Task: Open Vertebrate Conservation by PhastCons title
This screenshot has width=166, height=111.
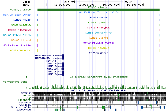Action: (x=99, y=77)
